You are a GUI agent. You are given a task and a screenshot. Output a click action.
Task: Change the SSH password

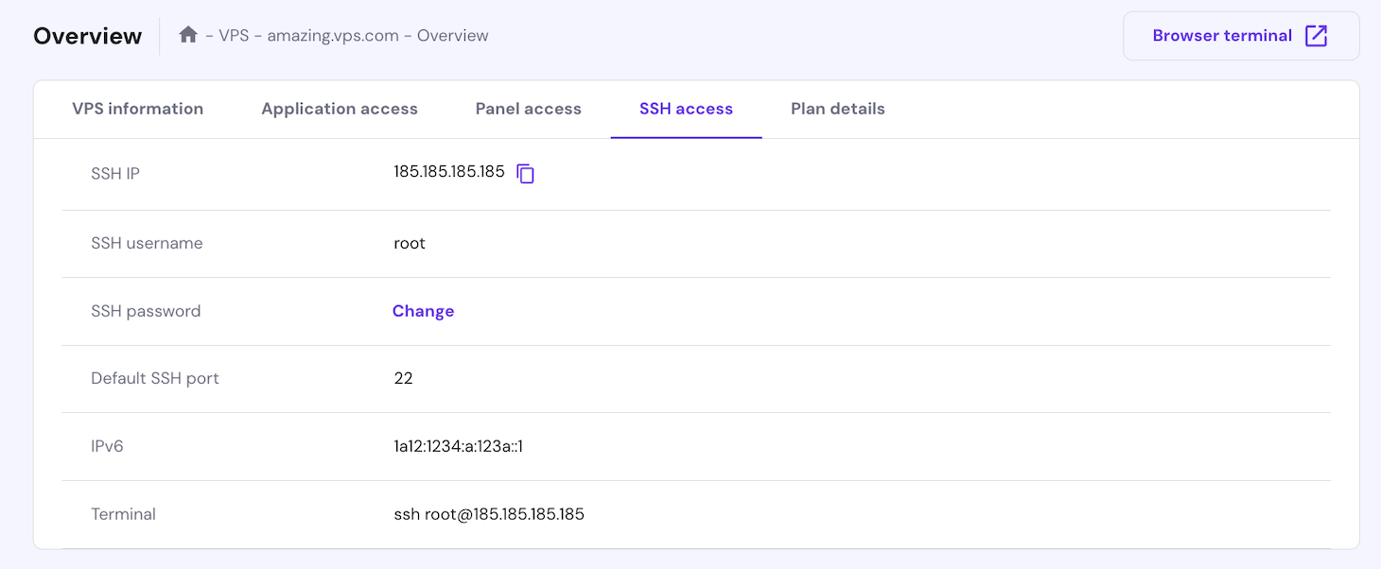pos(423,310)
